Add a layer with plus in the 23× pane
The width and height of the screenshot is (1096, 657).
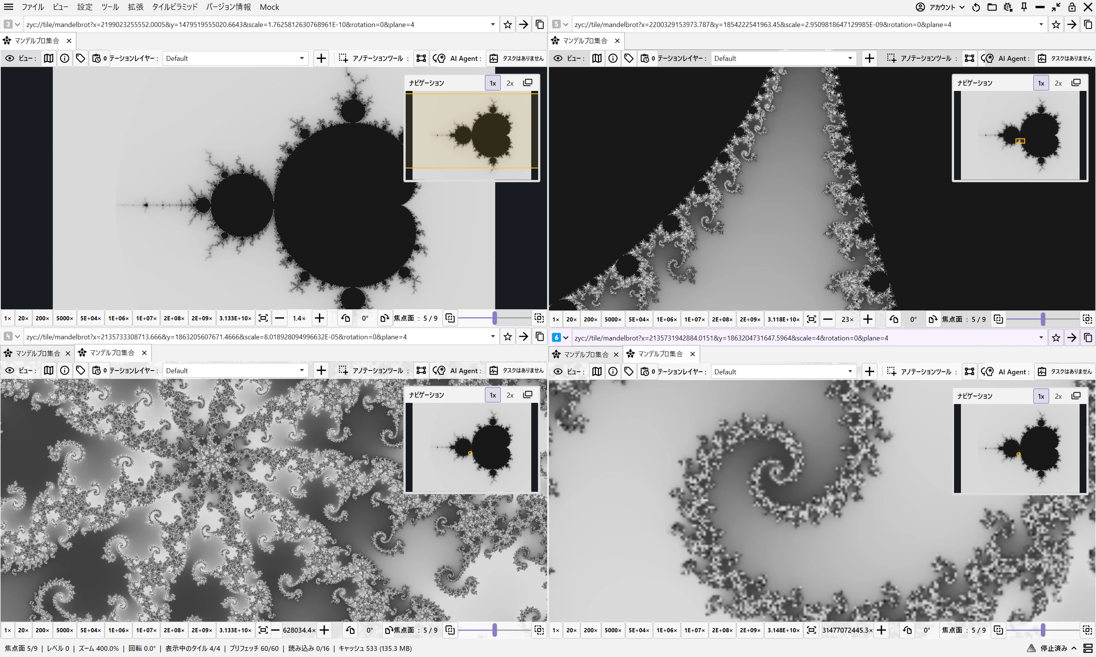tap(869, 59)
